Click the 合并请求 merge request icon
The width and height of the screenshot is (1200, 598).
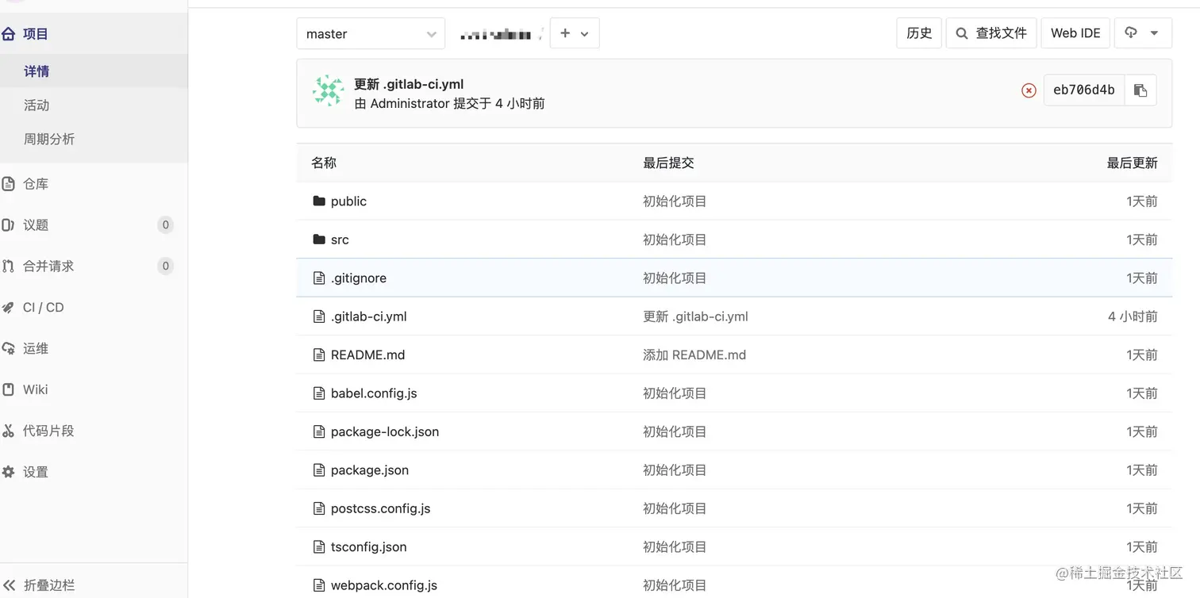[x=8, y=266]
